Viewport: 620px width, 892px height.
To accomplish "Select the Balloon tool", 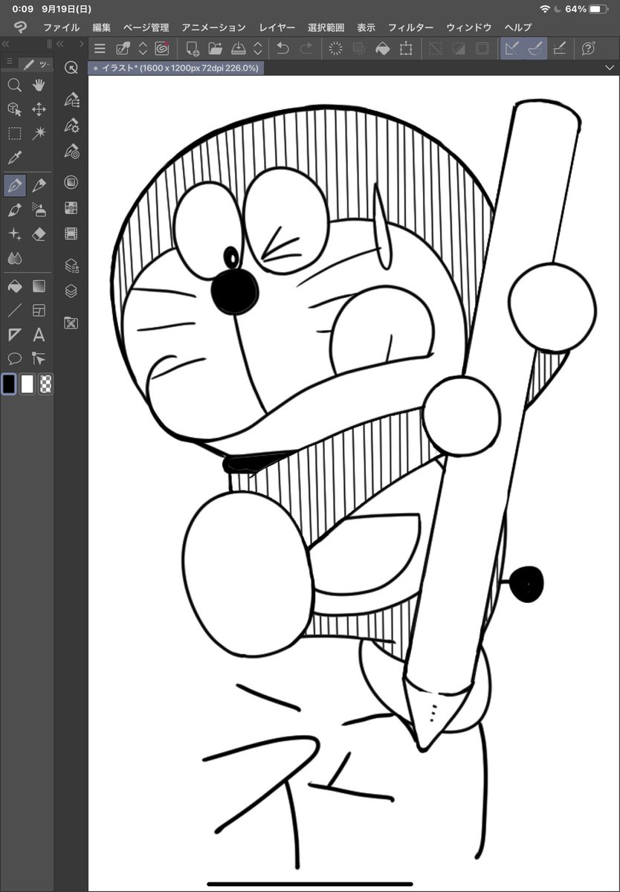I will pos(14,358).
